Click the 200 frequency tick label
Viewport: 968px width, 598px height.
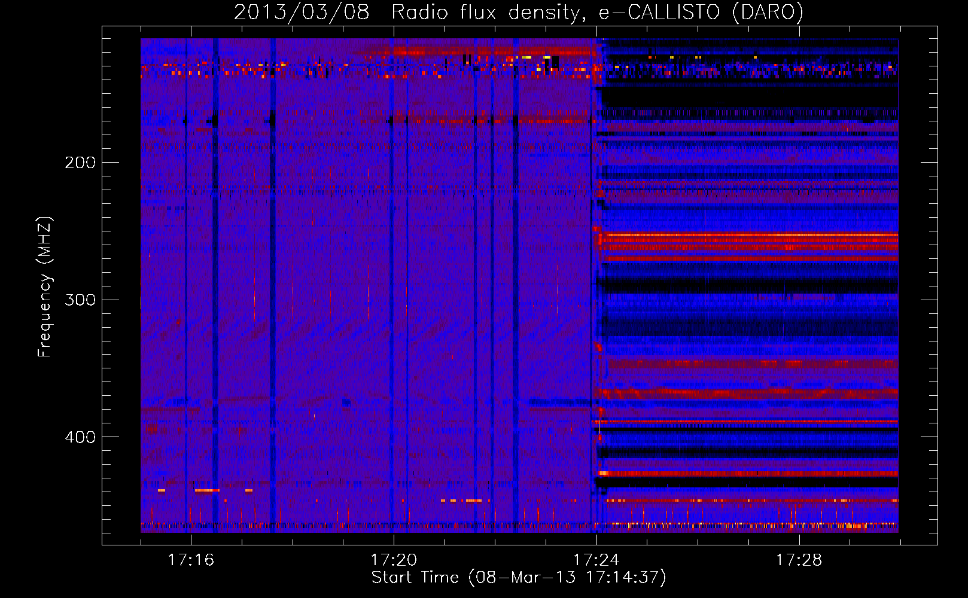point(80,163)
